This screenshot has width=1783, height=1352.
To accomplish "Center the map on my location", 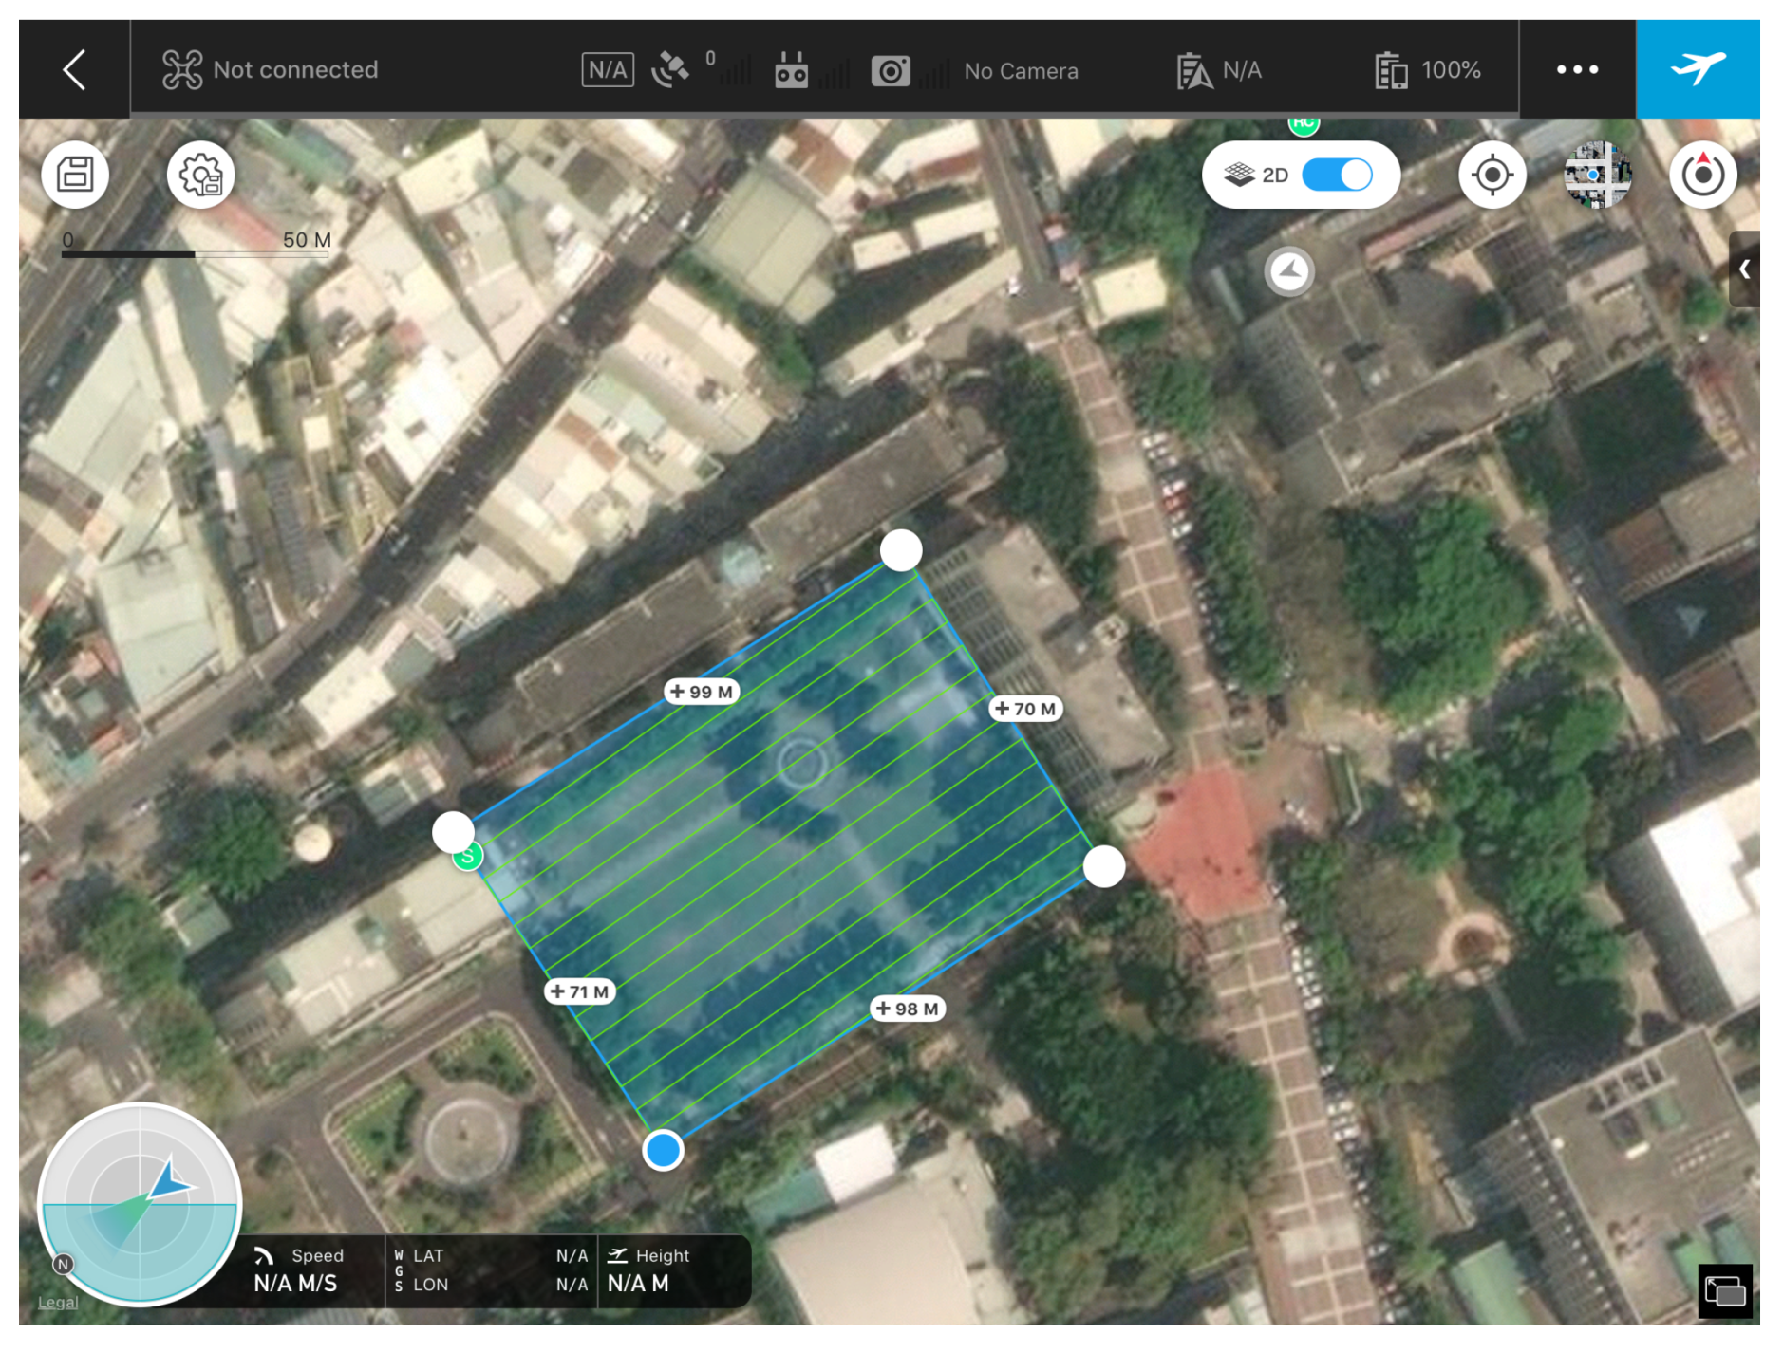I will click(1492, 175).
